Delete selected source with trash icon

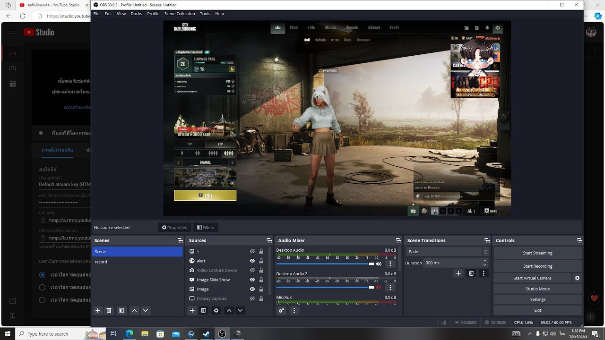click(x=203, y=310)
